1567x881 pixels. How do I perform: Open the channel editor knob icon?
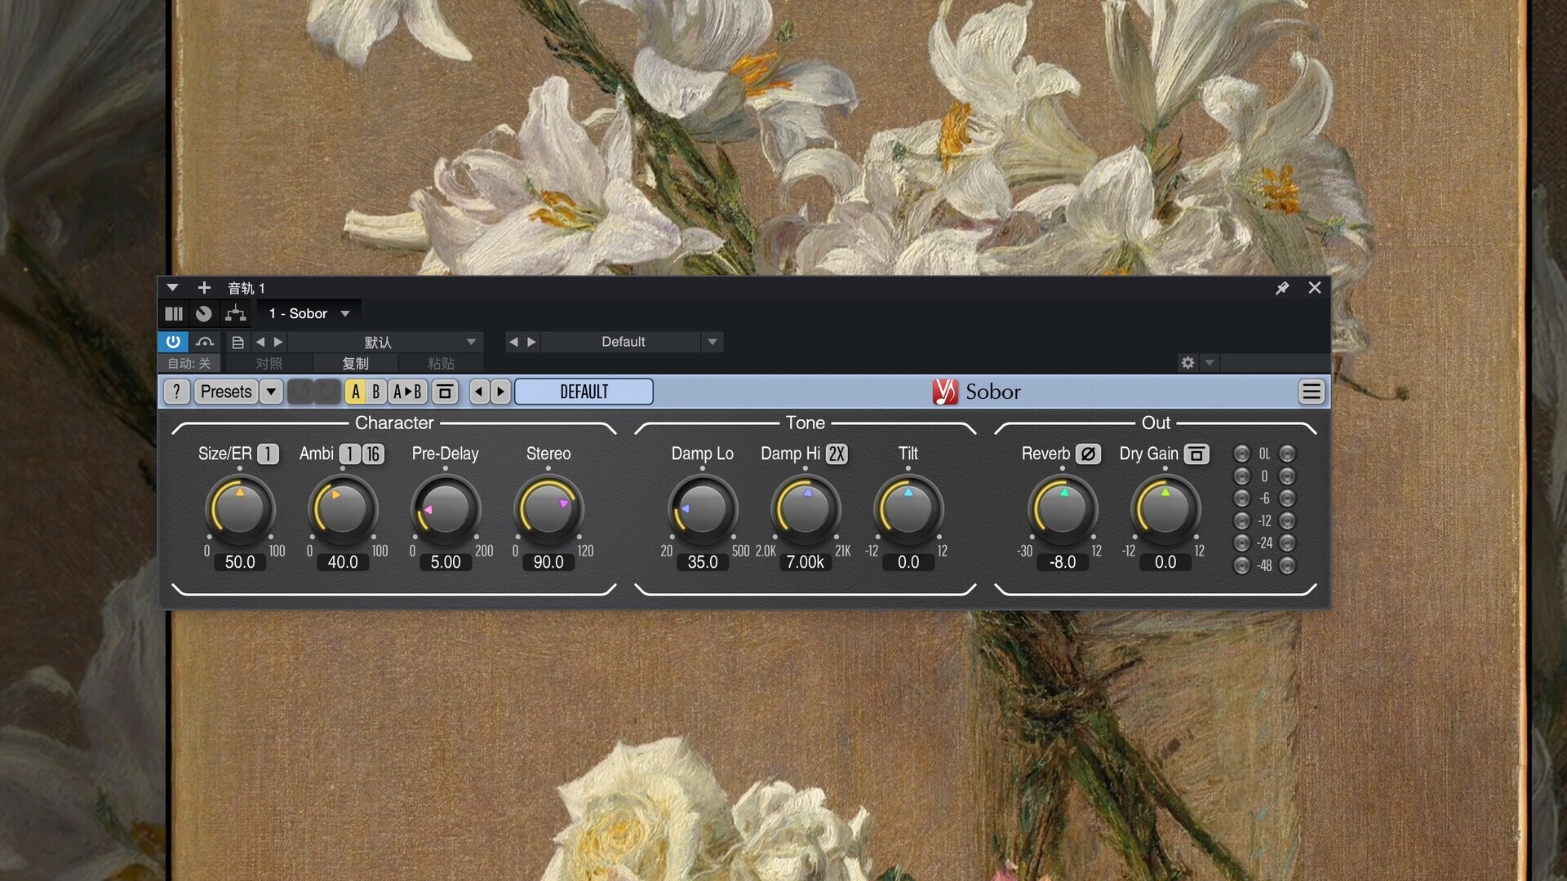click(x=204, y=313)
